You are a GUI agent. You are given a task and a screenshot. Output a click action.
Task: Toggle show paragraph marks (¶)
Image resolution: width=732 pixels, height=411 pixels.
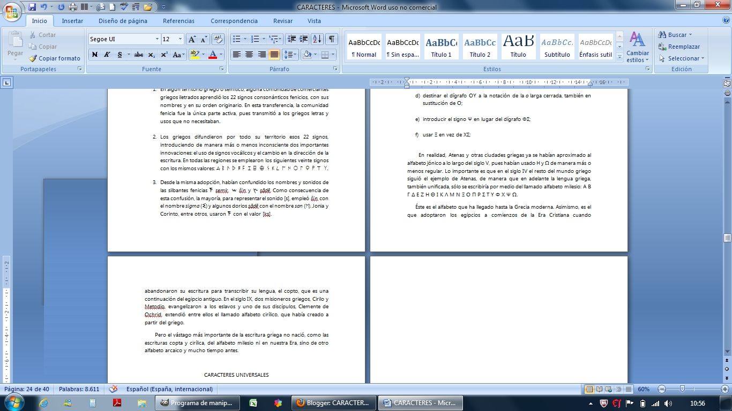tap(332, 39)
